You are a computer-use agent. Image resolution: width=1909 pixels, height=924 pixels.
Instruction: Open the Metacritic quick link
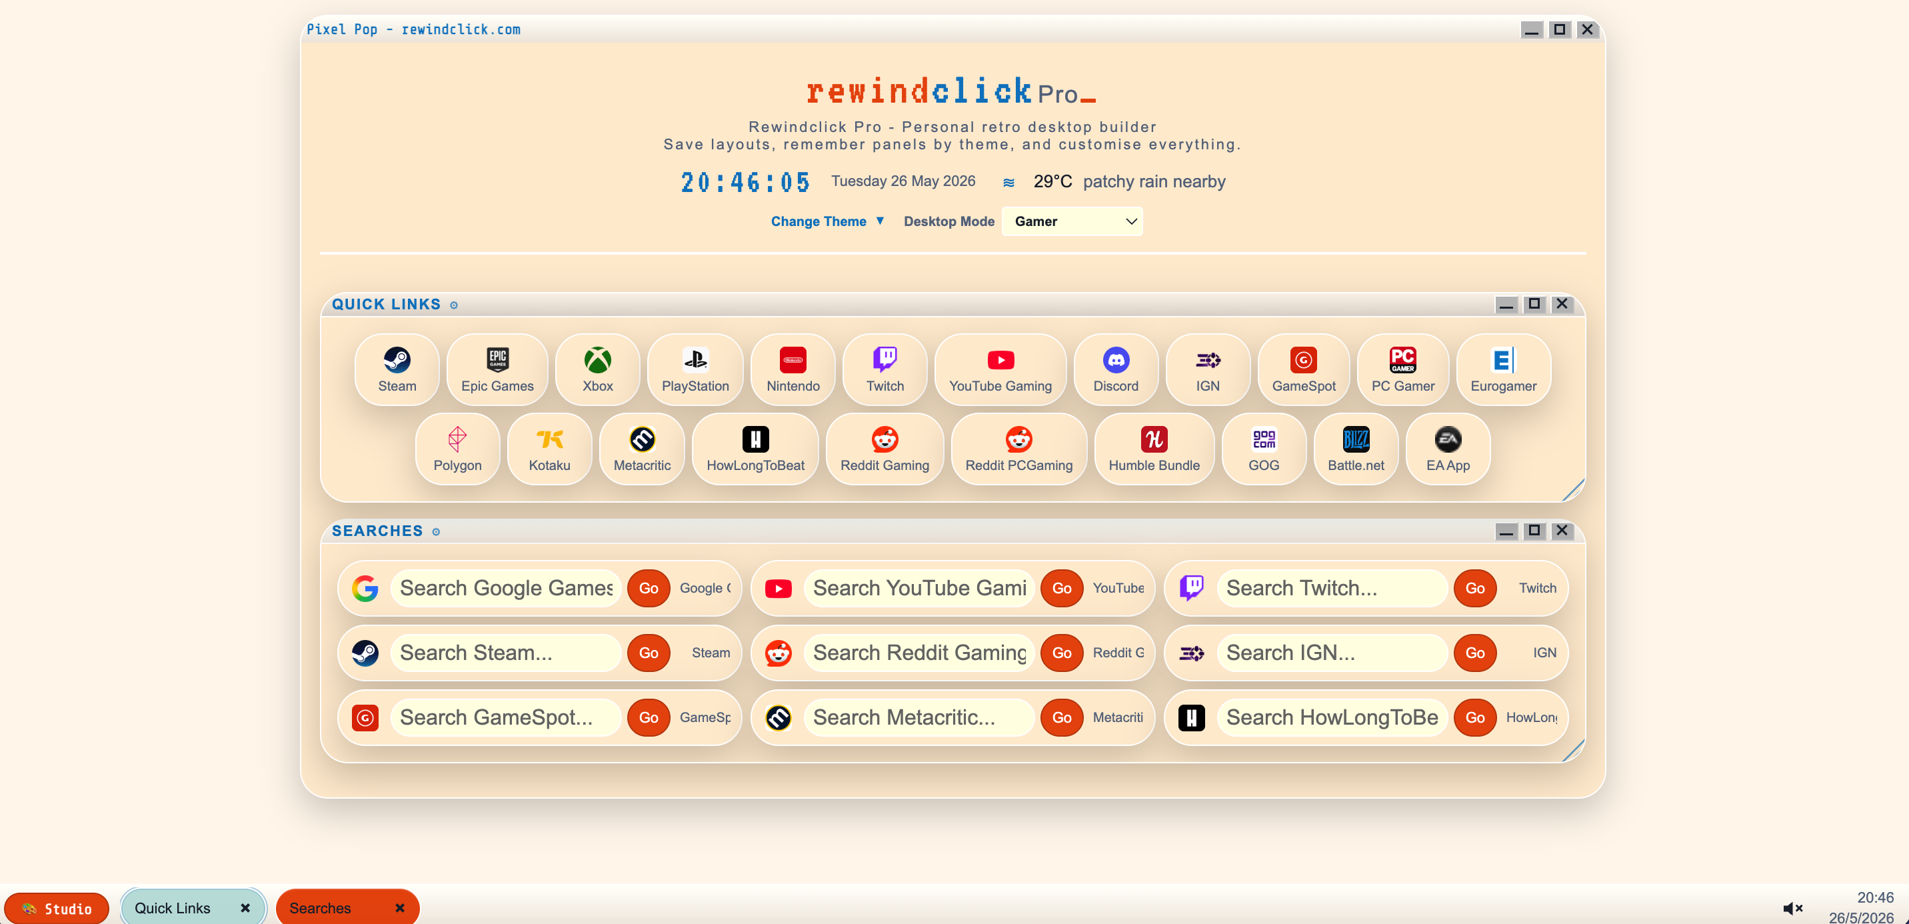[x=642, y=448]
